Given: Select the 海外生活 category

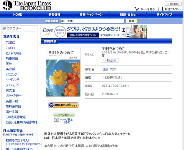Looking at the screenshot, I should click(12, 112).
